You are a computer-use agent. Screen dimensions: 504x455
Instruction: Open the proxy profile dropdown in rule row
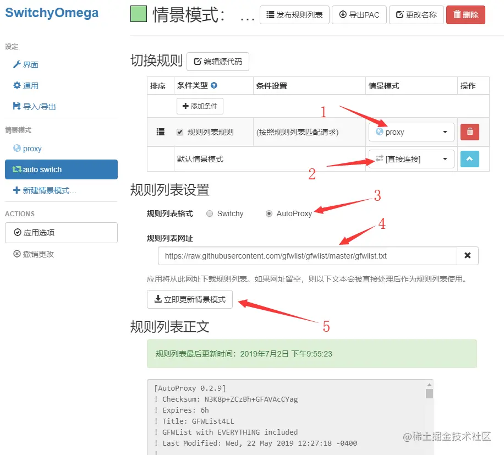click(411, 132)
